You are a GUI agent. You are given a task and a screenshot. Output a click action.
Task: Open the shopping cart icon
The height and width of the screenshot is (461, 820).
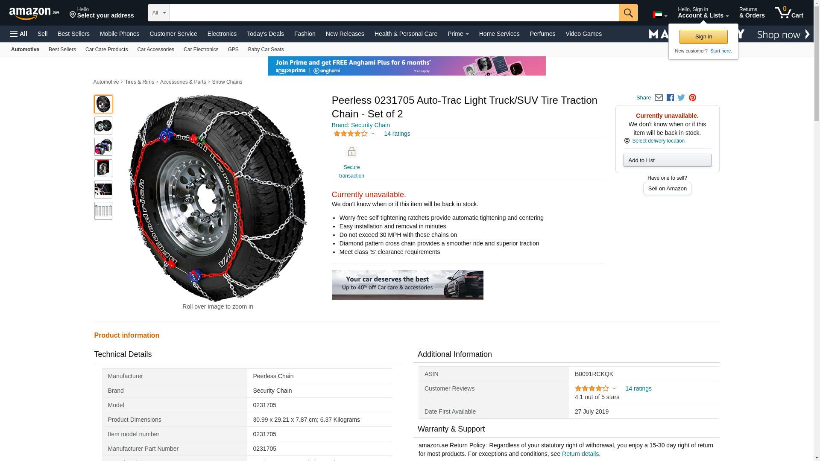(789, 13)
